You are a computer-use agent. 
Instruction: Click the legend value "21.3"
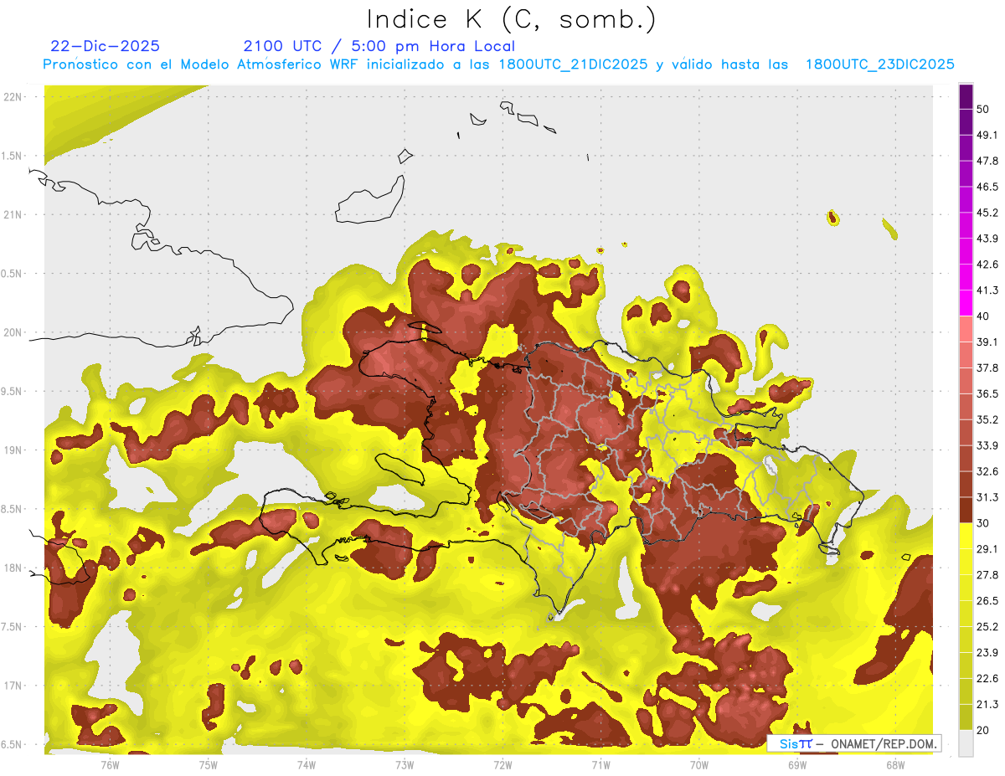coord(987,704)
